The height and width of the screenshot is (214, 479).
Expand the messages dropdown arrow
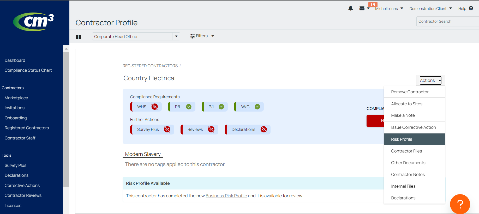(368, 8)
